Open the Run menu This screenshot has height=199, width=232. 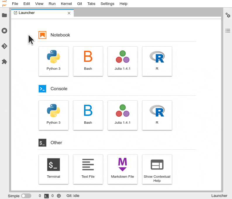52,4
